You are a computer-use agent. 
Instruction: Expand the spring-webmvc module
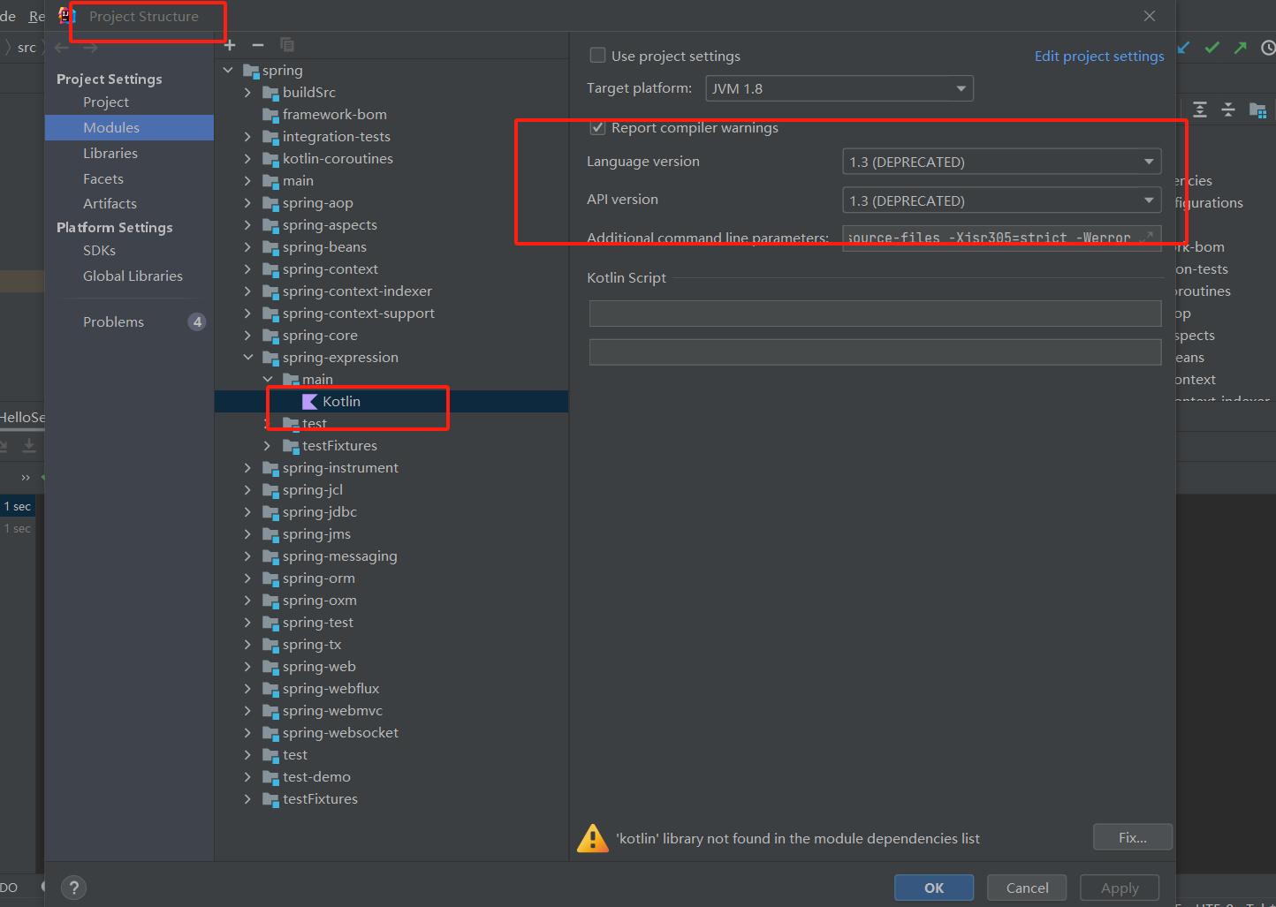[247, 711]
